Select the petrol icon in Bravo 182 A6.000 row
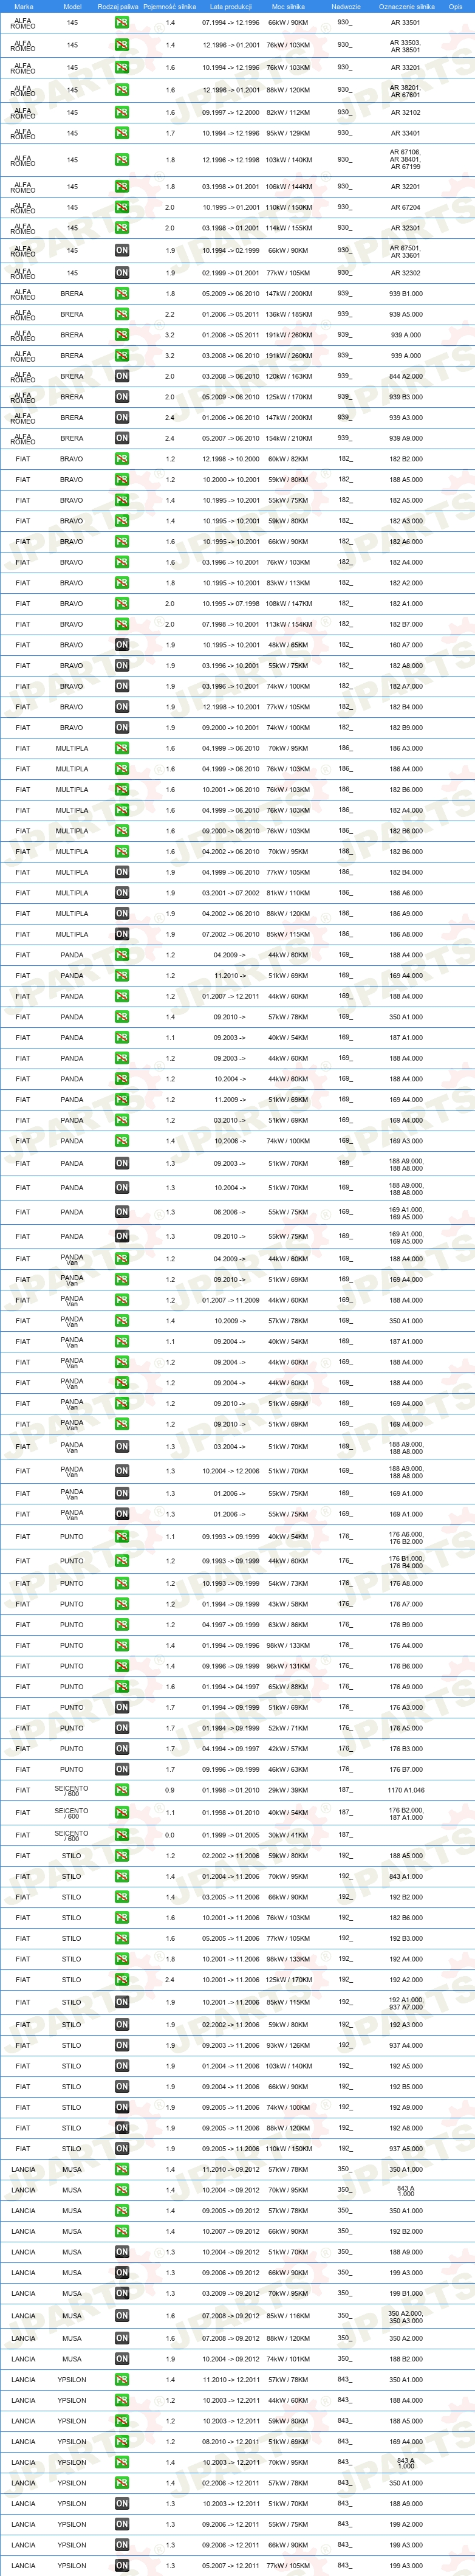 pos(121,541)
